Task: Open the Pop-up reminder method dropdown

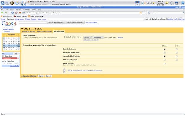Action: (88, 37)
